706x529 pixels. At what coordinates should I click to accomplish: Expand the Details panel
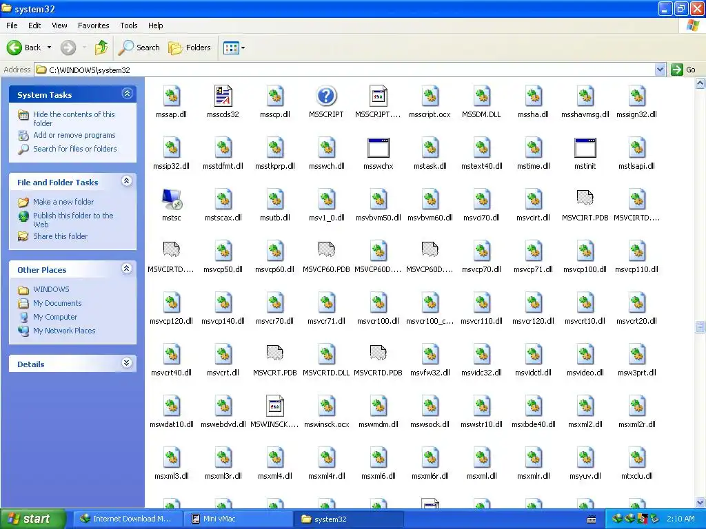coord(127,363)
